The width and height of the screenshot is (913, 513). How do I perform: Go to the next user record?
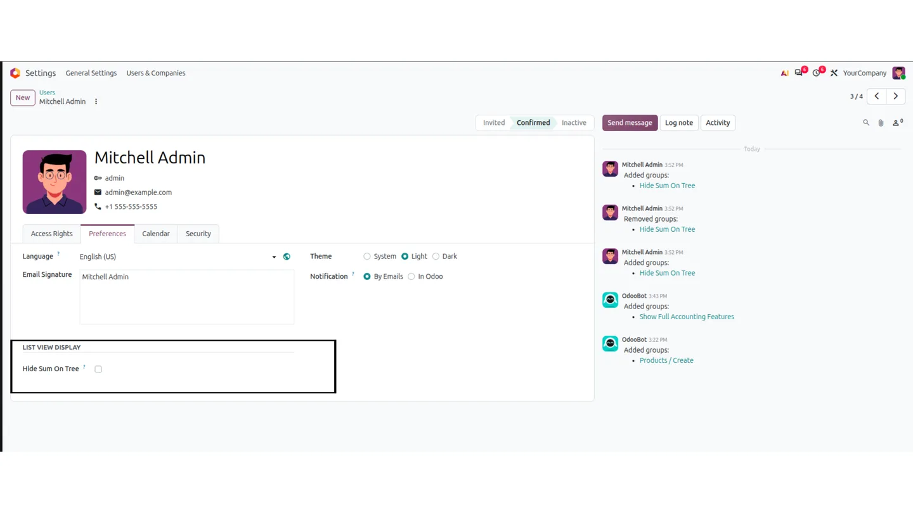896,96
